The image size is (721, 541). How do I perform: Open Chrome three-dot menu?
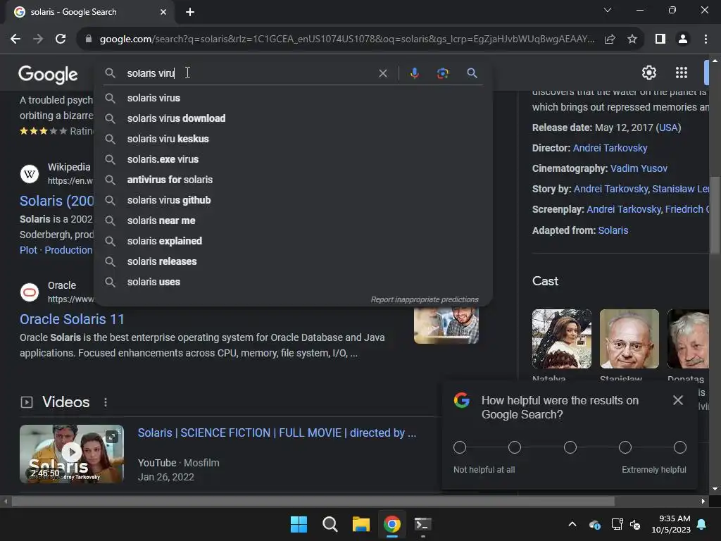coord(706,39)
